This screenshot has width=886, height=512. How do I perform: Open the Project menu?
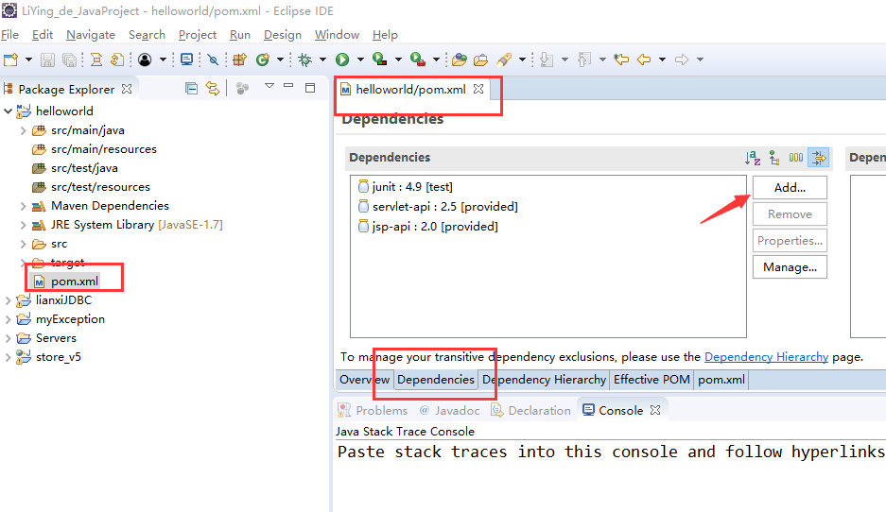point(198,34)
